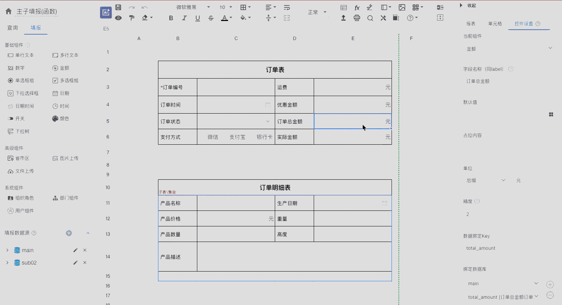The image size is (562, 305).
Task: Open the font family dropdown
Action: [x=193, y=7]
